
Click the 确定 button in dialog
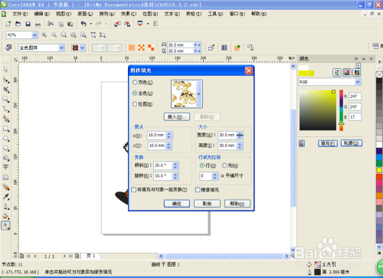177,204
